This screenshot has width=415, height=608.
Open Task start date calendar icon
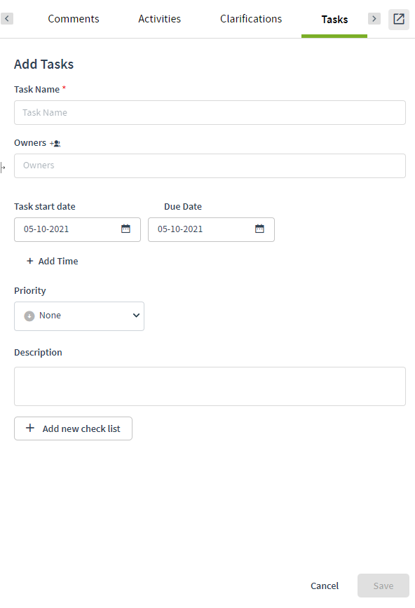(125, 229)
